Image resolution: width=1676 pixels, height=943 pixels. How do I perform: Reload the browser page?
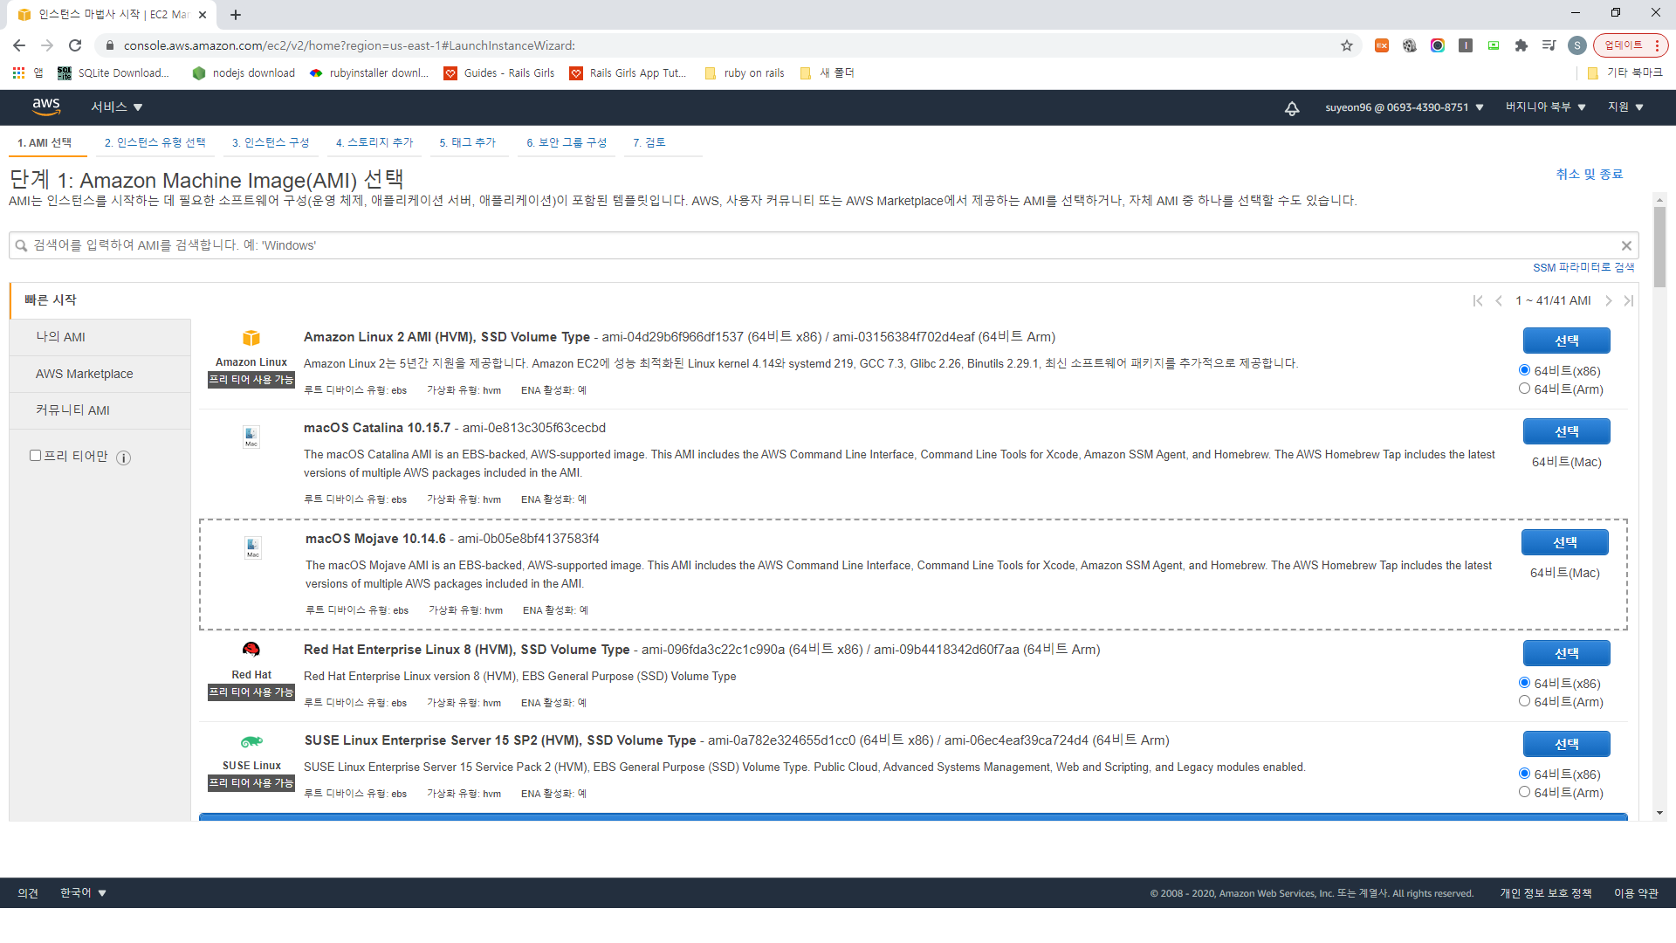(75, 45)
